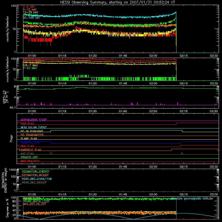The image size is (222, 222).
Task: Click the 01:30 tick label under Flags panel
Action: (93, 167)
